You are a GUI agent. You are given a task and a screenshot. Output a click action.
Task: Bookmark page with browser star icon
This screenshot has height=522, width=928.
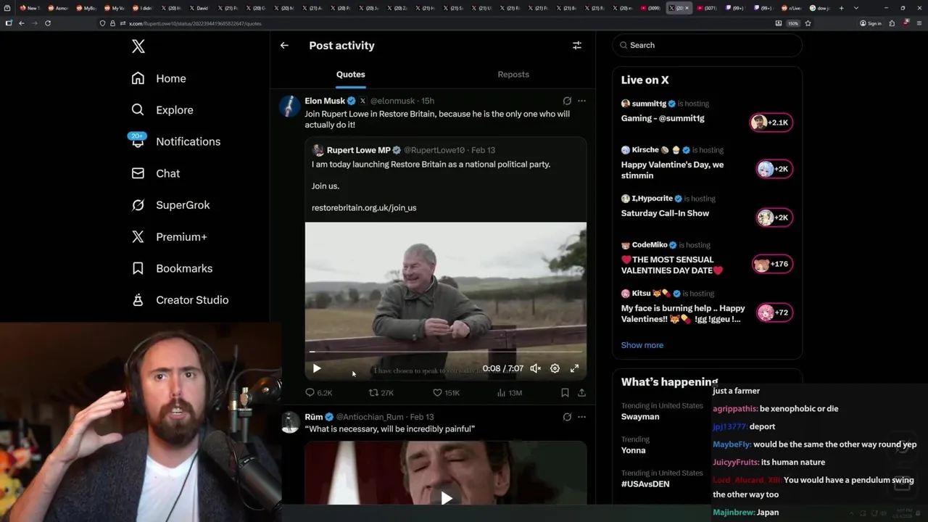[808, 23]
